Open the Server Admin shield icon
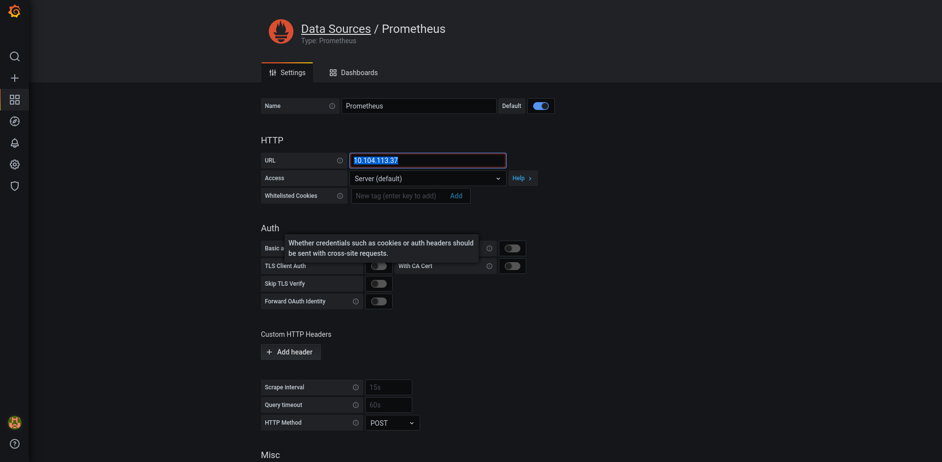 (x=15, y=186)
